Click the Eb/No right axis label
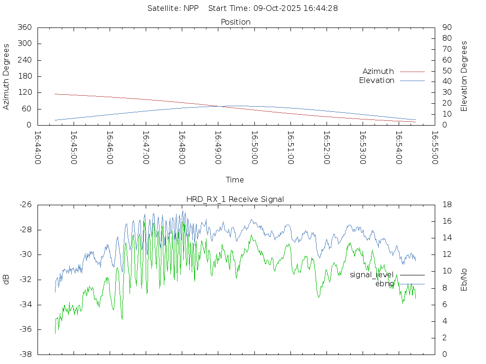 pyautogui.click(x=464, y=280)
